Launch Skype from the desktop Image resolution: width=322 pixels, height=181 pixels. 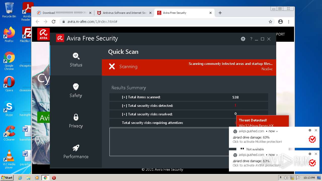click(9, 109)
